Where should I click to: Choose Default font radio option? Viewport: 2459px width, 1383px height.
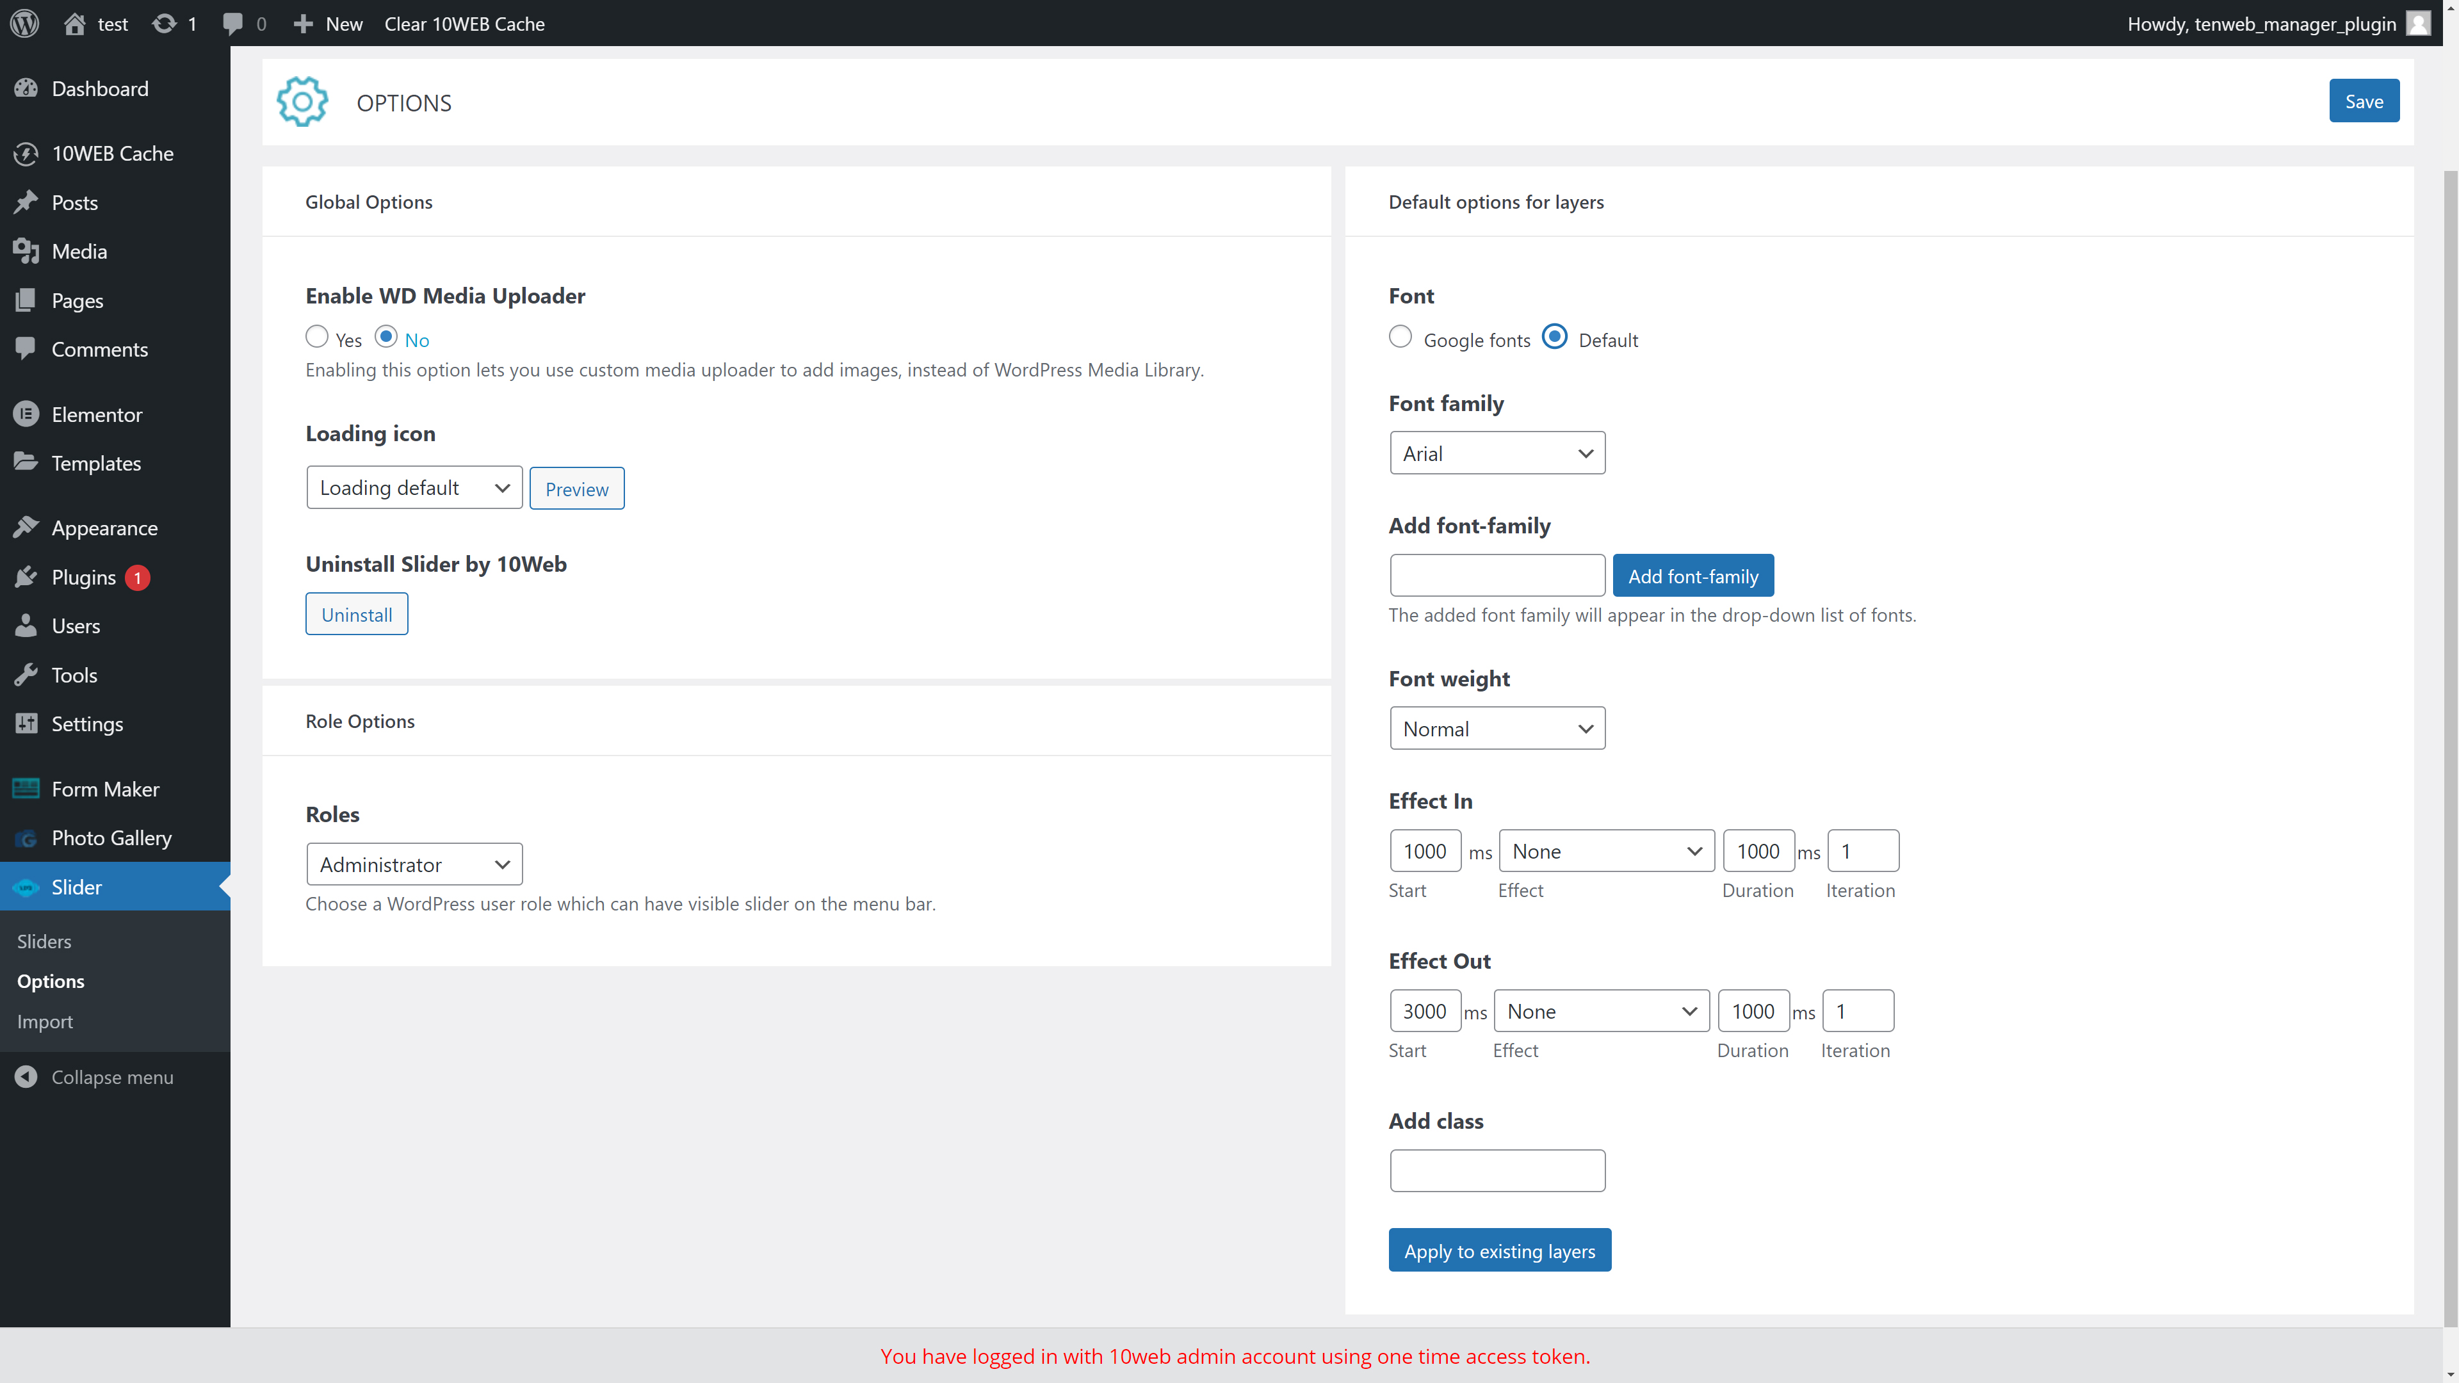(x=1555, y=336)
